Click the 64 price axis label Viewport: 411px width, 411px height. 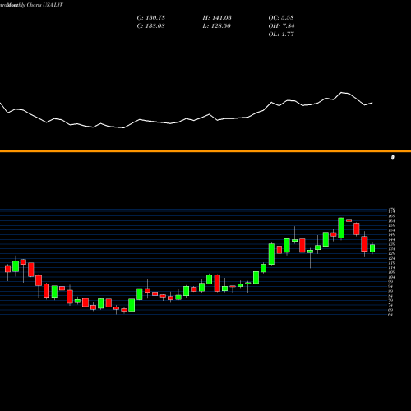click(390, 315)
